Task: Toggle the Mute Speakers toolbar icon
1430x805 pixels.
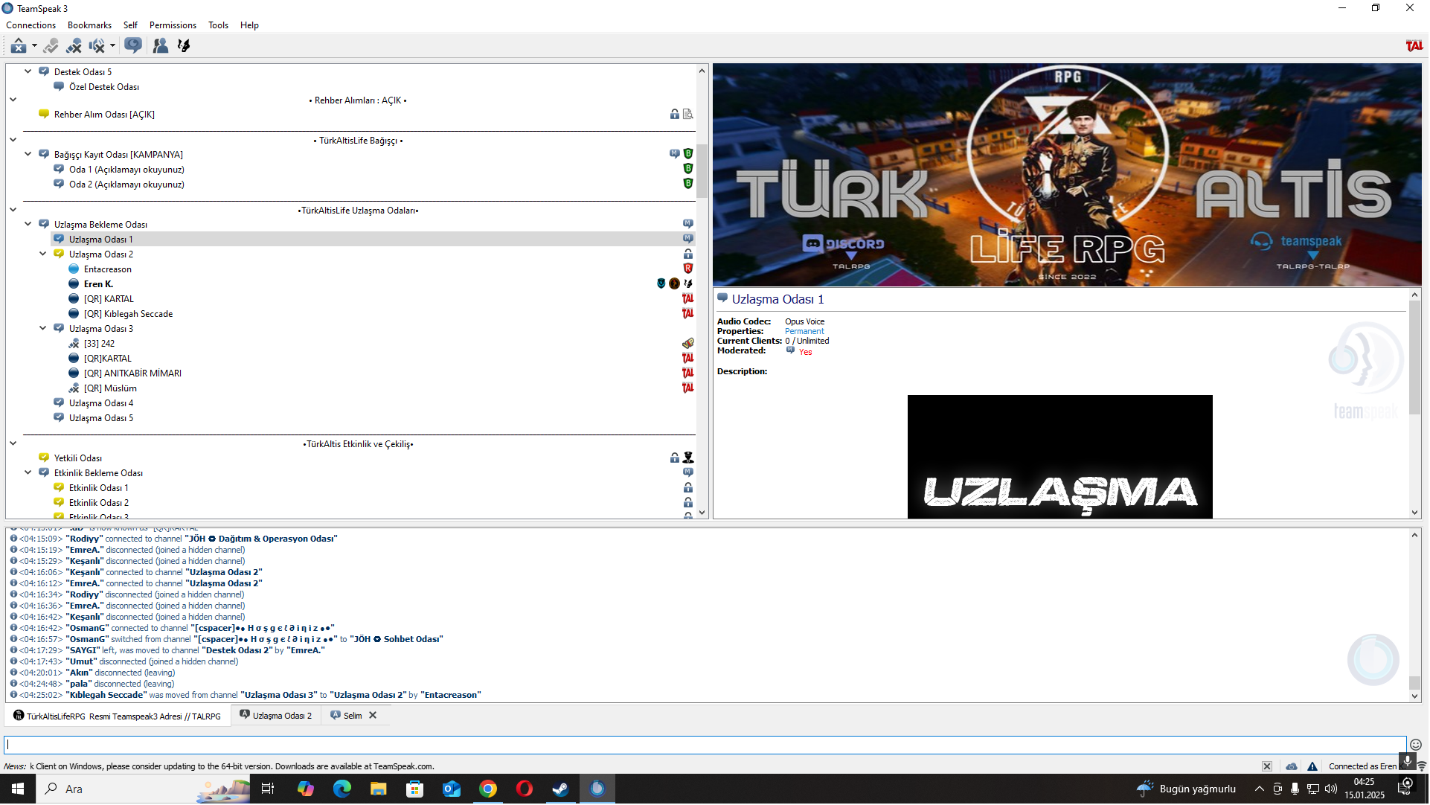Action: pyautogui.click(x=97, y=46)
